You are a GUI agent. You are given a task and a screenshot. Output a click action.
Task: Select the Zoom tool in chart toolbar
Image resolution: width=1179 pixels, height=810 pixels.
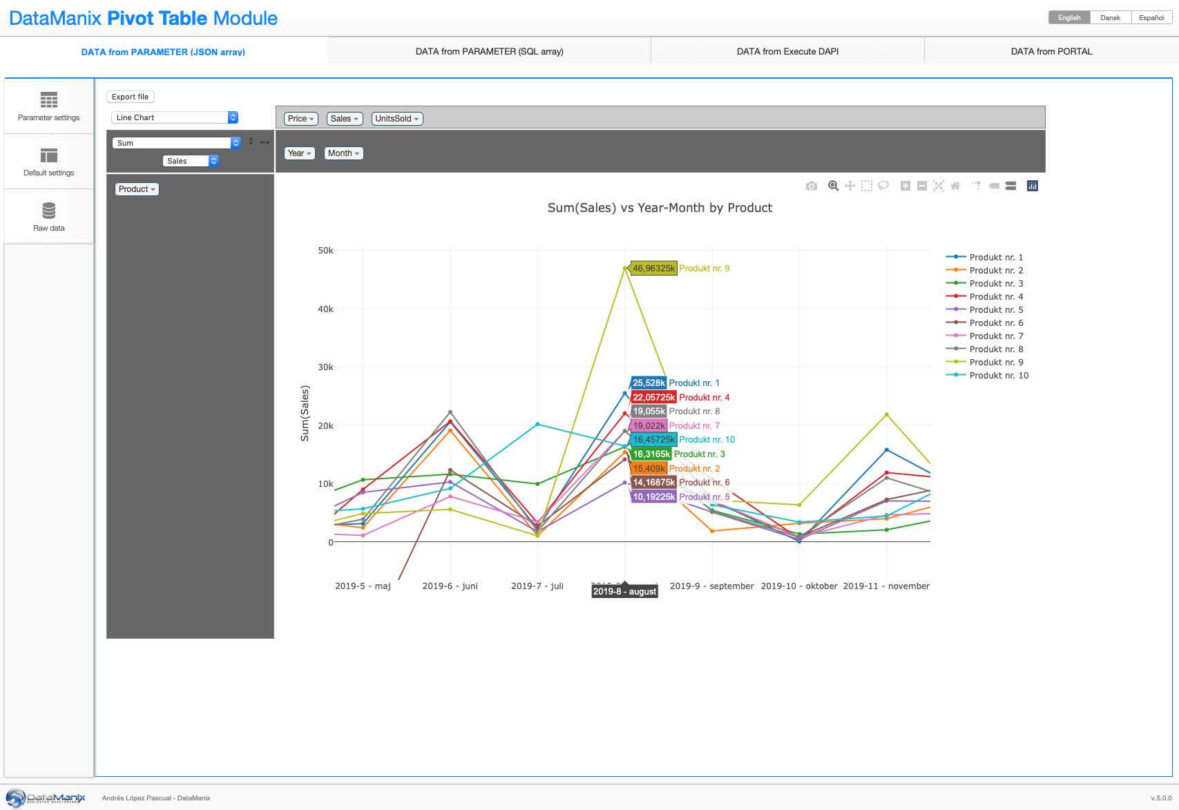click(834, 186)
